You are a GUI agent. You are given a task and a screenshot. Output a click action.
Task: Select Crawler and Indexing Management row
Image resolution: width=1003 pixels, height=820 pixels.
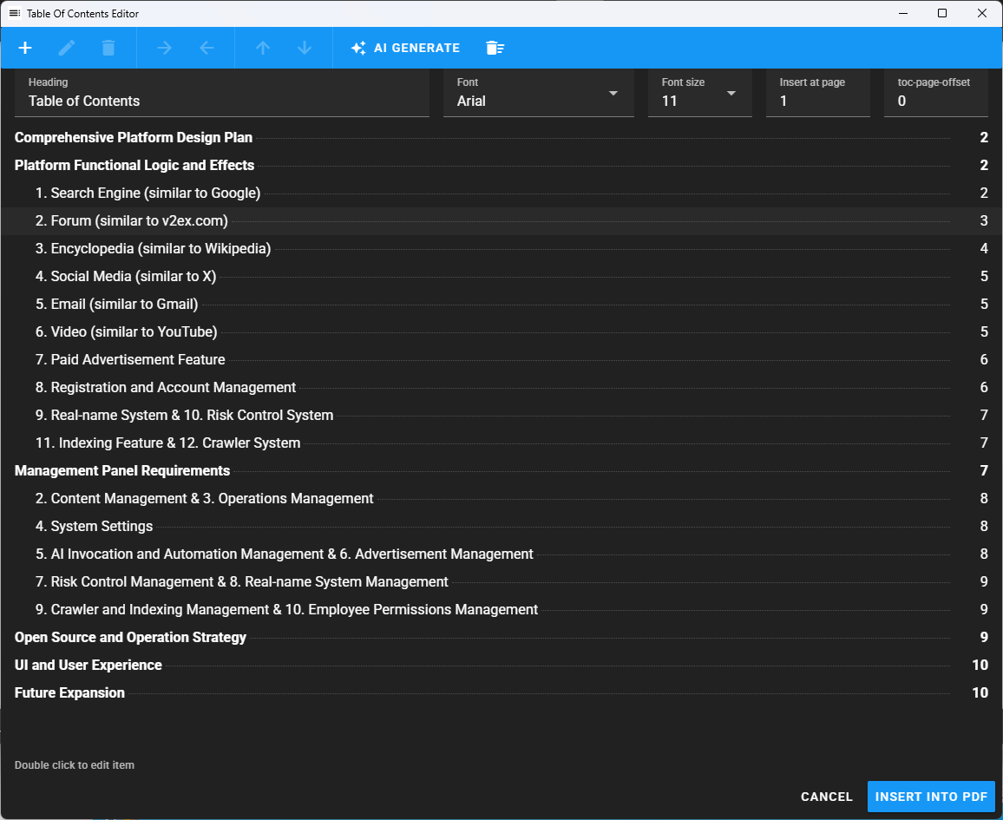click(x=501, y=609)
